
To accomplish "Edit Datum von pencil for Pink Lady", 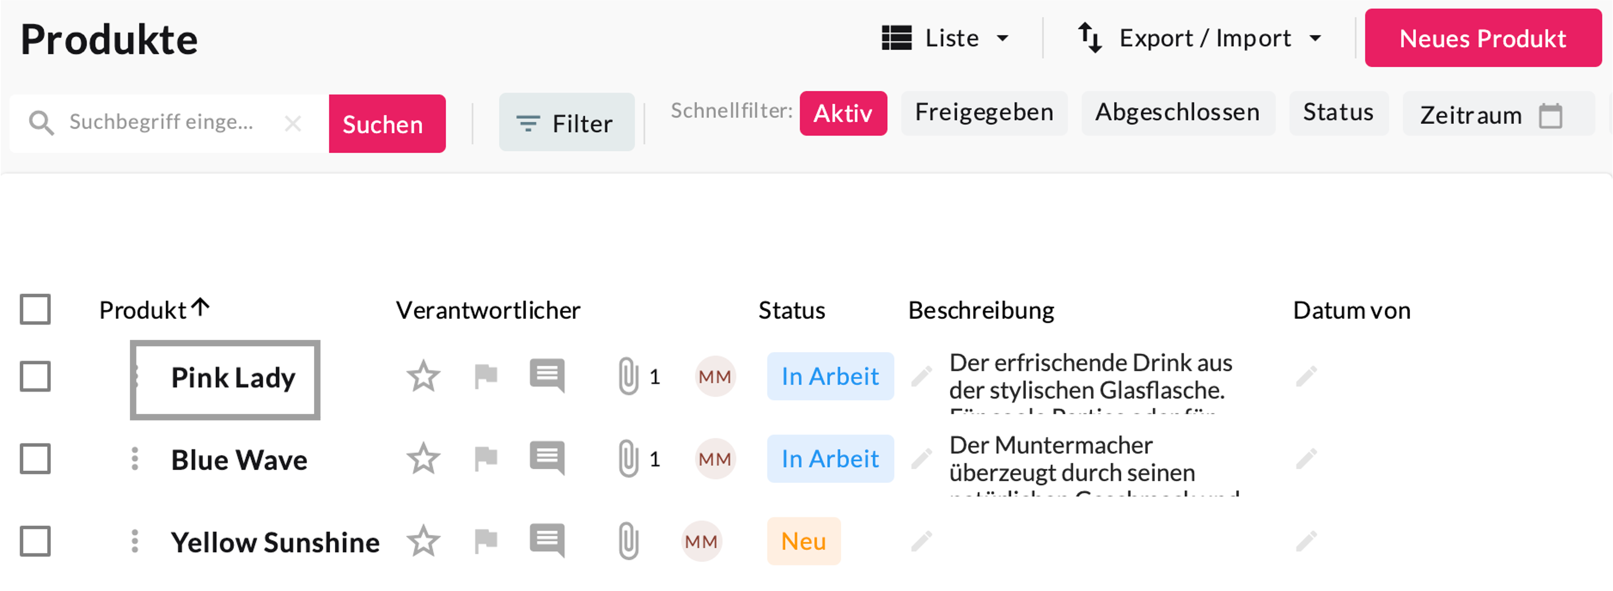I will point(1306,377).
